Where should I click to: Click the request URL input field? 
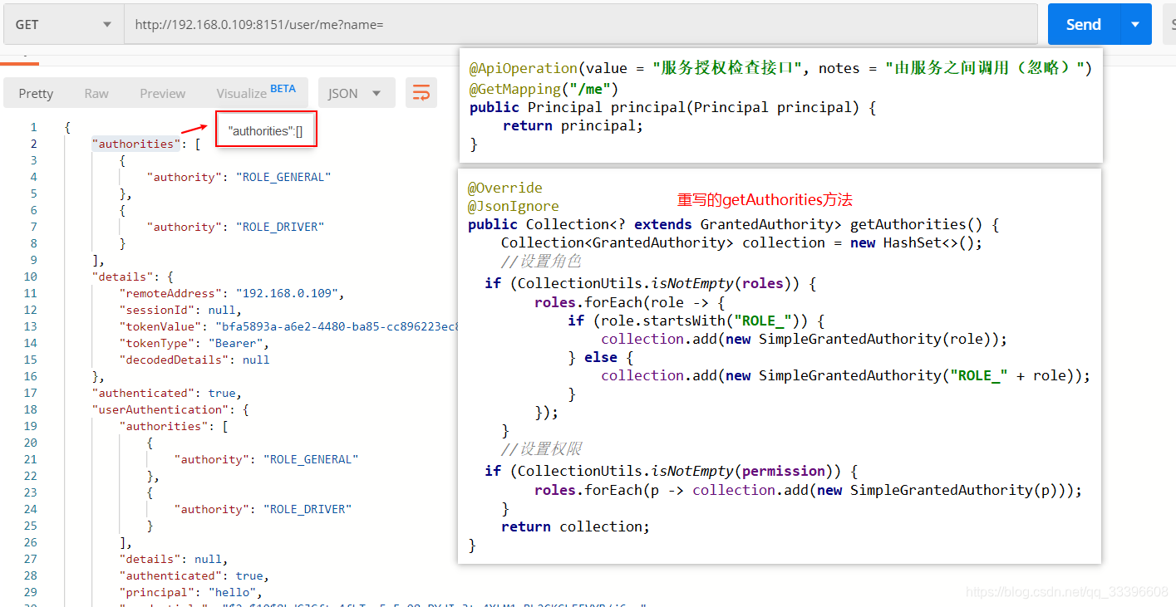pyautogui.click(x=581, y=24)
